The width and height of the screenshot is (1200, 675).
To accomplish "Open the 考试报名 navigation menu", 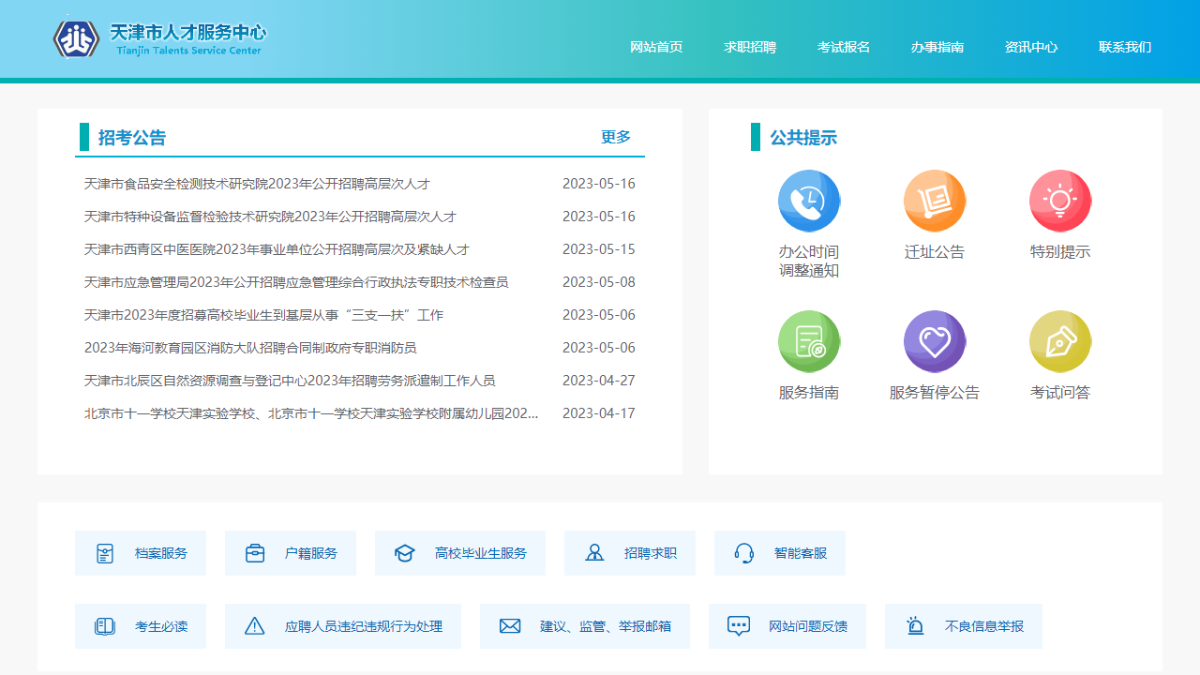I will tap(844, 47).
